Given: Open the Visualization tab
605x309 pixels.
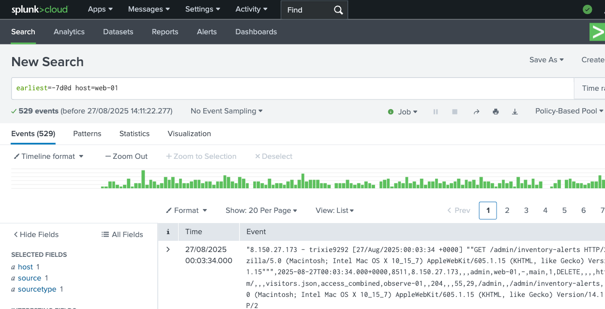Looking at the screenshot, I should 189,134.
